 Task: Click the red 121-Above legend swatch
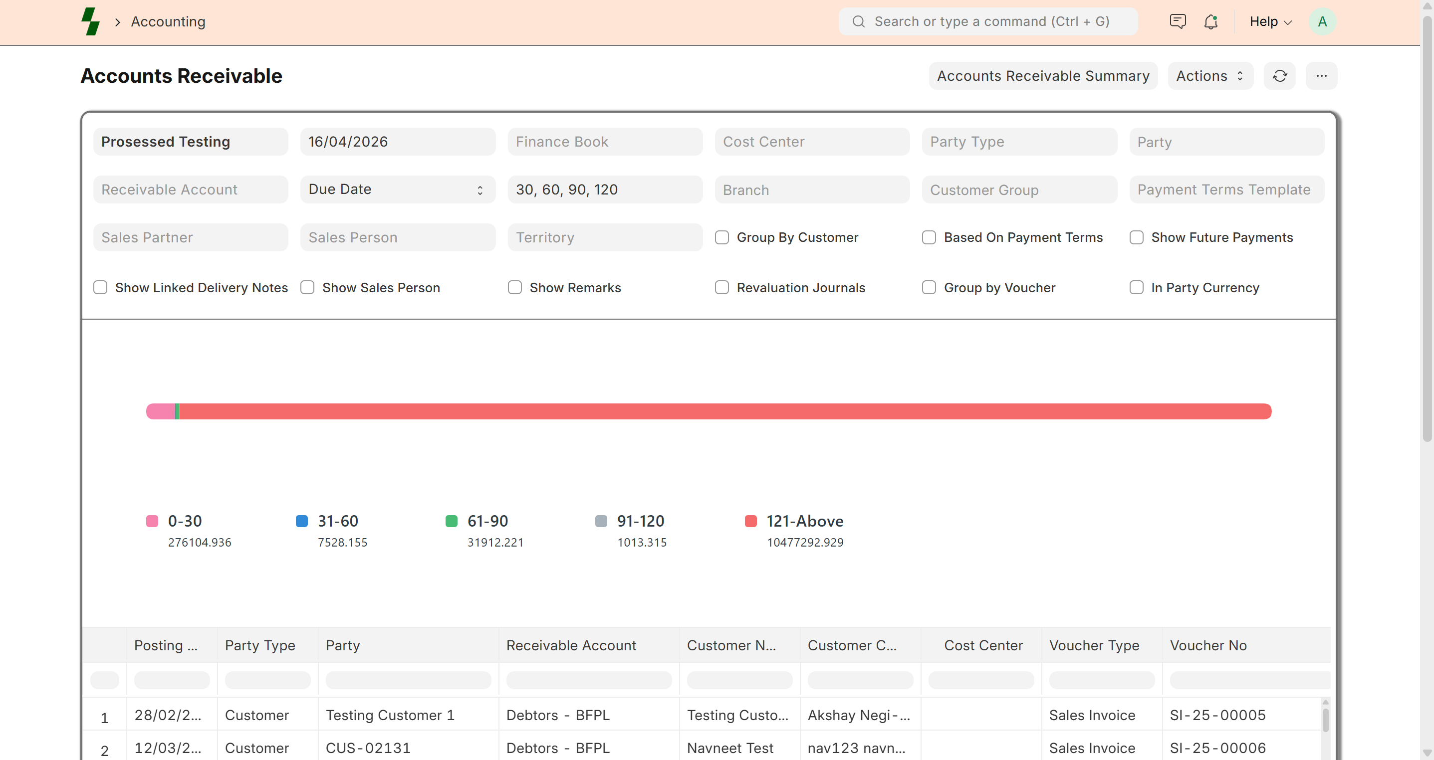750,521
